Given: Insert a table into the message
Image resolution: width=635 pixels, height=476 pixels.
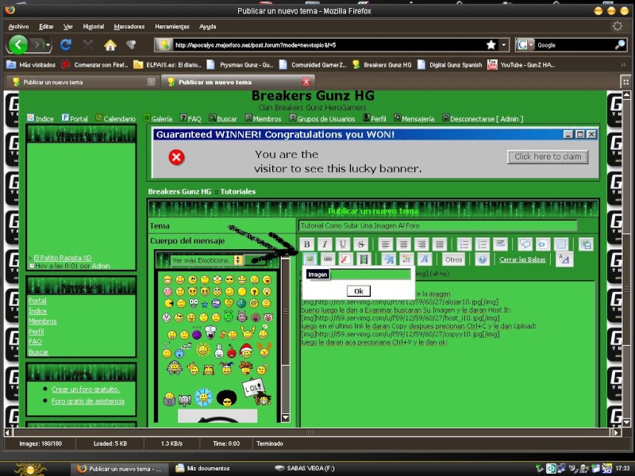Looking at the screenshot, I should [561, 244].
